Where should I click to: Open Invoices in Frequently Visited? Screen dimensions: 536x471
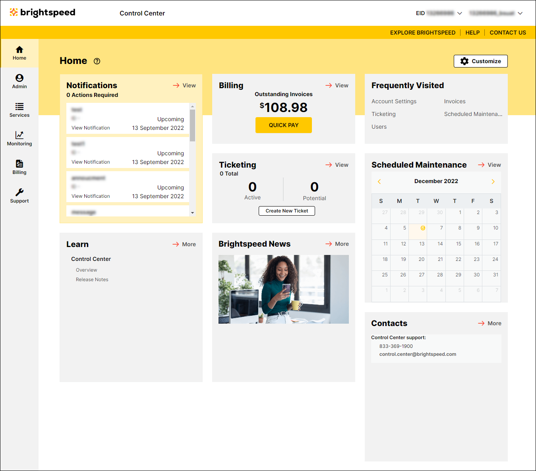pos(455,101)
